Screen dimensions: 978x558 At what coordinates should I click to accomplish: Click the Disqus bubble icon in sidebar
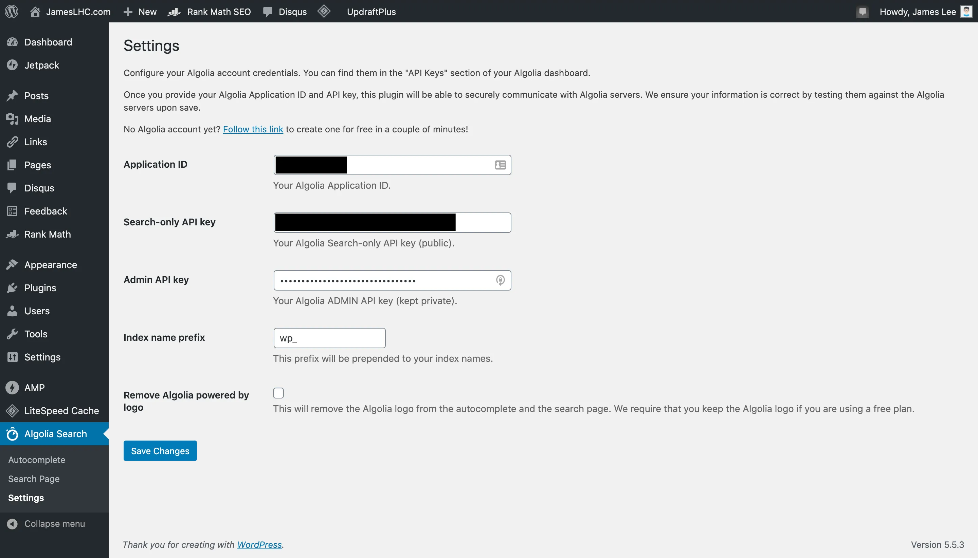click(12, 188)
